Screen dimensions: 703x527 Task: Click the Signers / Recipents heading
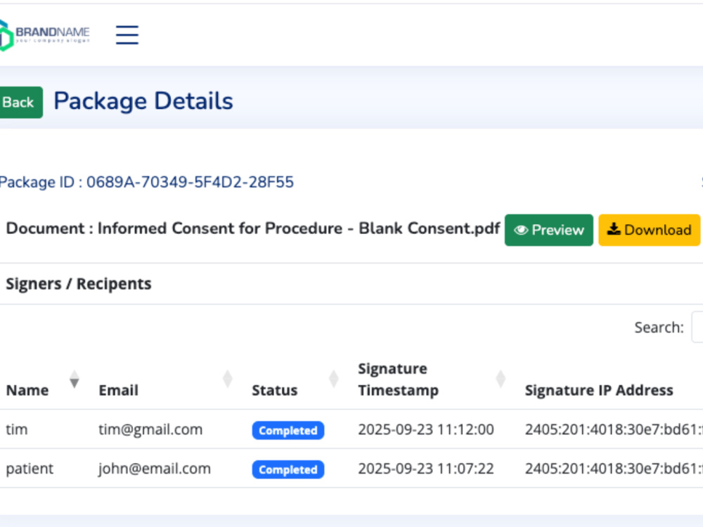tap(79, 284)
